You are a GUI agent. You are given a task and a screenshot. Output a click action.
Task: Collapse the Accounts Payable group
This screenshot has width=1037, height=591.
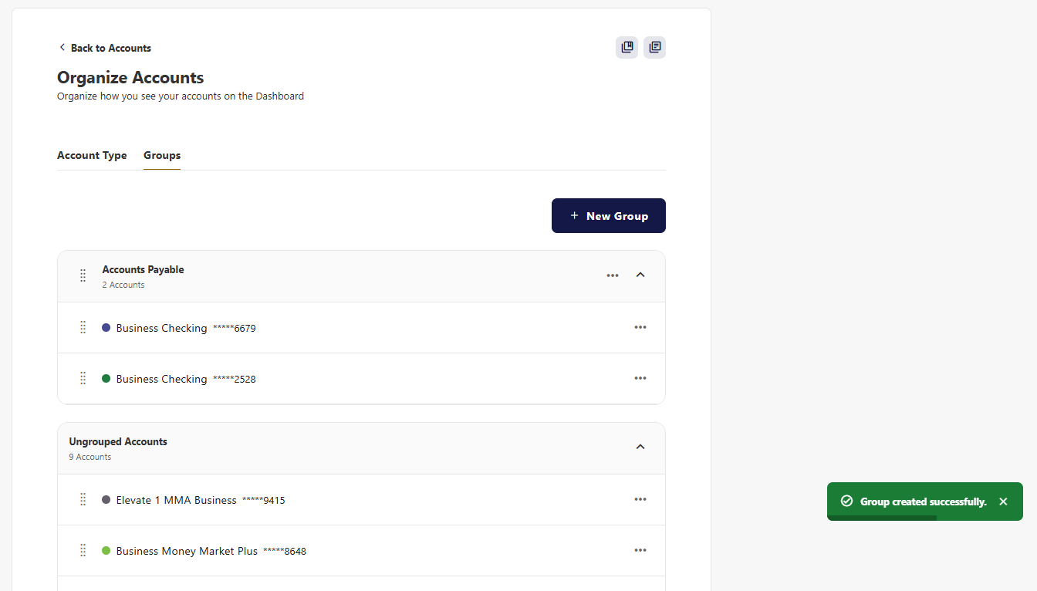(640, 275)
